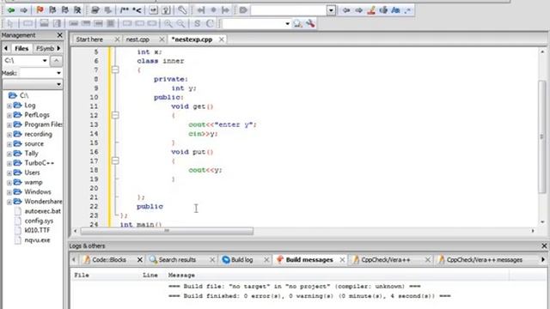Close the Management panel
550x309 pixels.
(x=59, y=35)
